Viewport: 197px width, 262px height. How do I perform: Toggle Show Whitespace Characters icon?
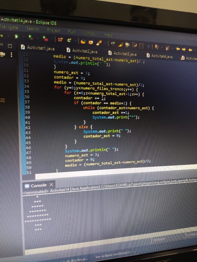click(x=148, y=47)
